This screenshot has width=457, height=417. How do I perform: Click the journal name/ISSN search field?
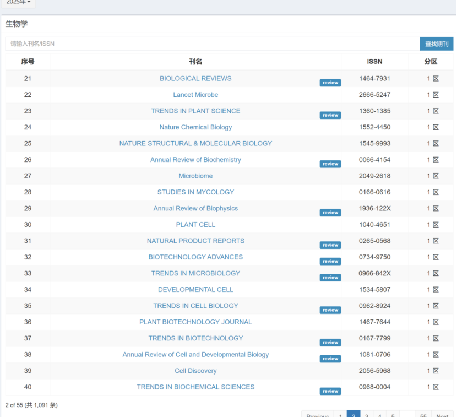pyautogui.click(x=212, y=44)
